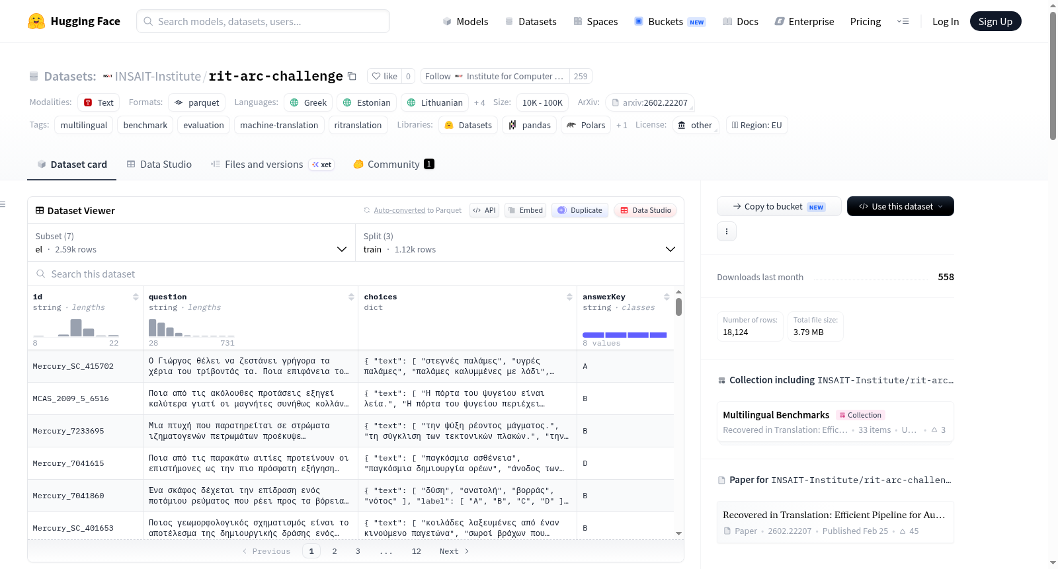1058x569 pixels.
Task: Click the Copy to bucket button
Action: (779, 206)
